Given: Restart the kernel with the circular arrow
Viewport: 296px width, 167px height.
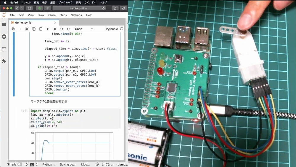Looking at the screenshot, I should (62, 29).
